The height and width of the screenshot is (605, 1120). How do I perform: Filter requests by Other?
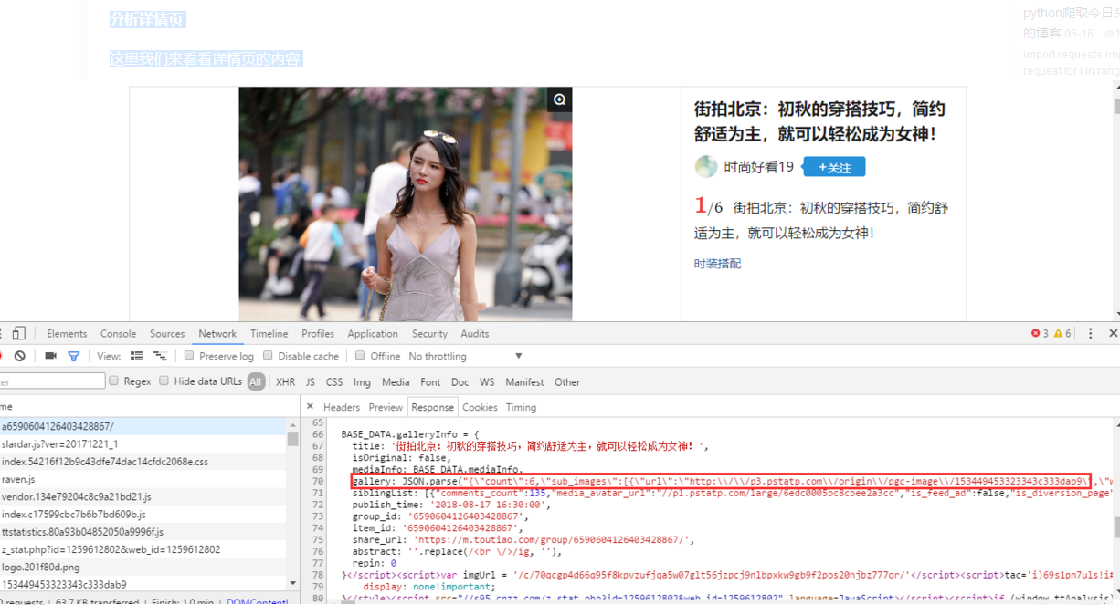pos(567,381)
